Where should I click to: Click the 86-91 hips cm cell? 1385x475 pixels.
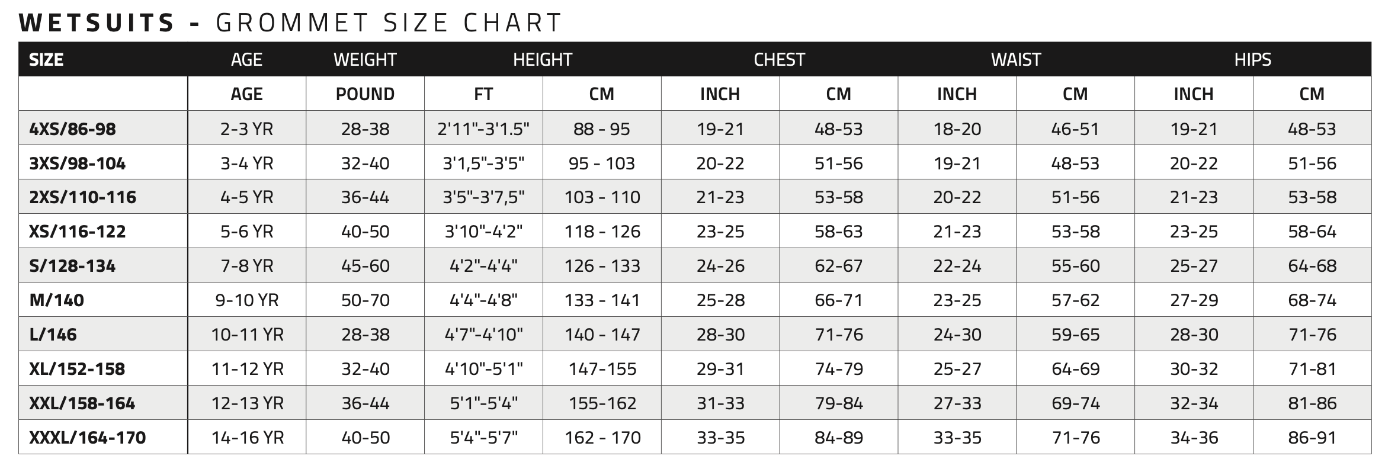point(1312,438)
